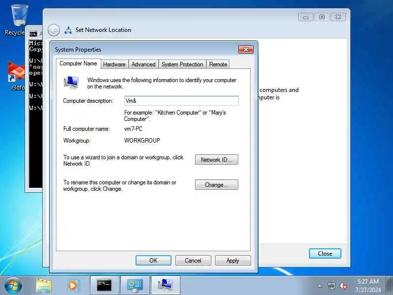Minimize the Set Network Location window
This screenshot has width=393, height=295.
point(306,17)
